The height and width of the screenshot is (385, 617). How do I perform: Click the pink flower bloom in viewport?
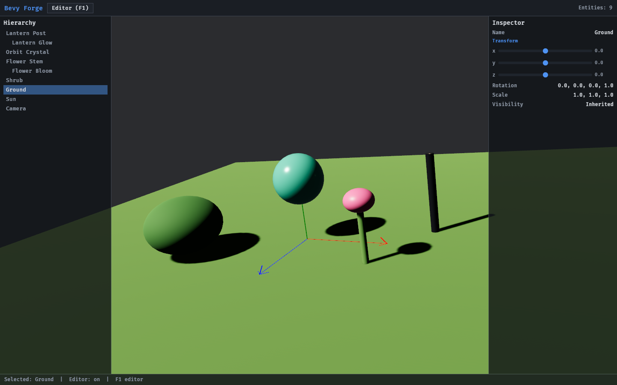tap(359, 200)
